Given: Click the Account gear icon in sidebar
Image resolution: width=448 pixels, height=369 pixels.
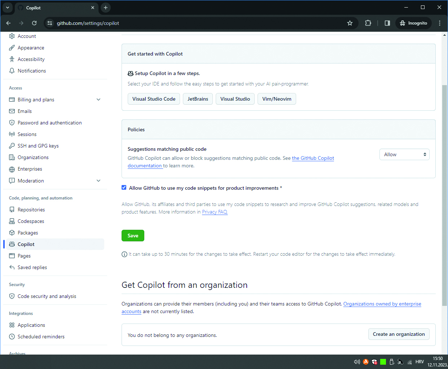Looking at the screenshot, I should pyautogui.click(x=12, y=36).
